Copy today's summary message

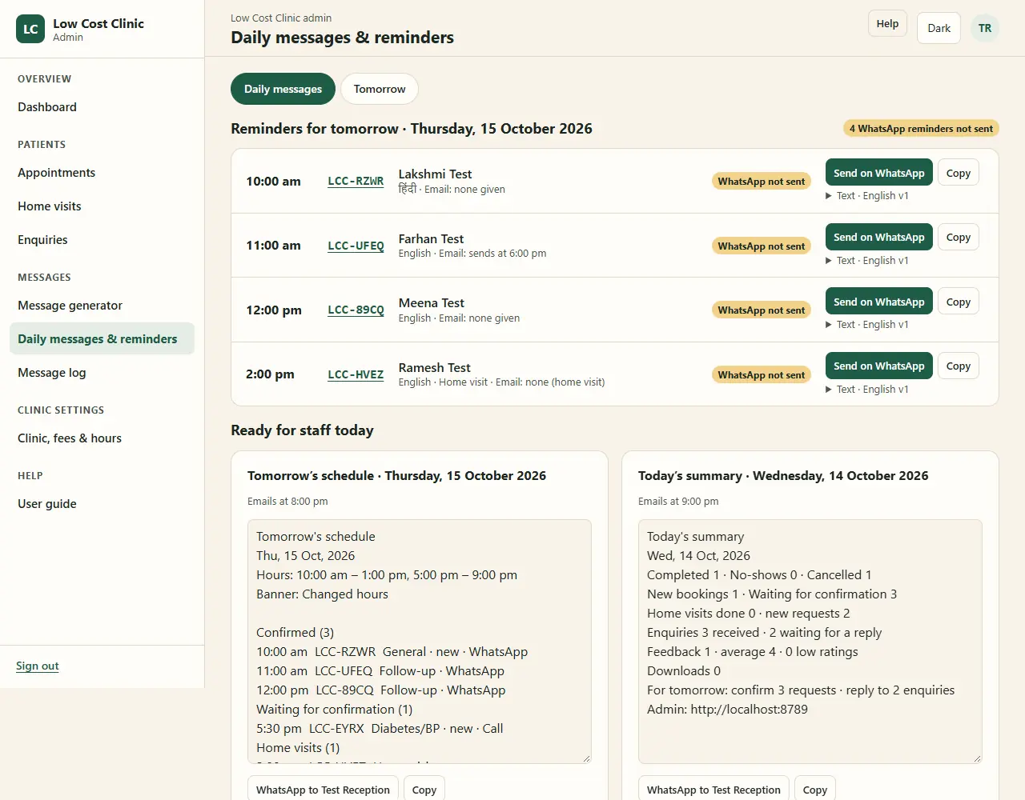815,789
